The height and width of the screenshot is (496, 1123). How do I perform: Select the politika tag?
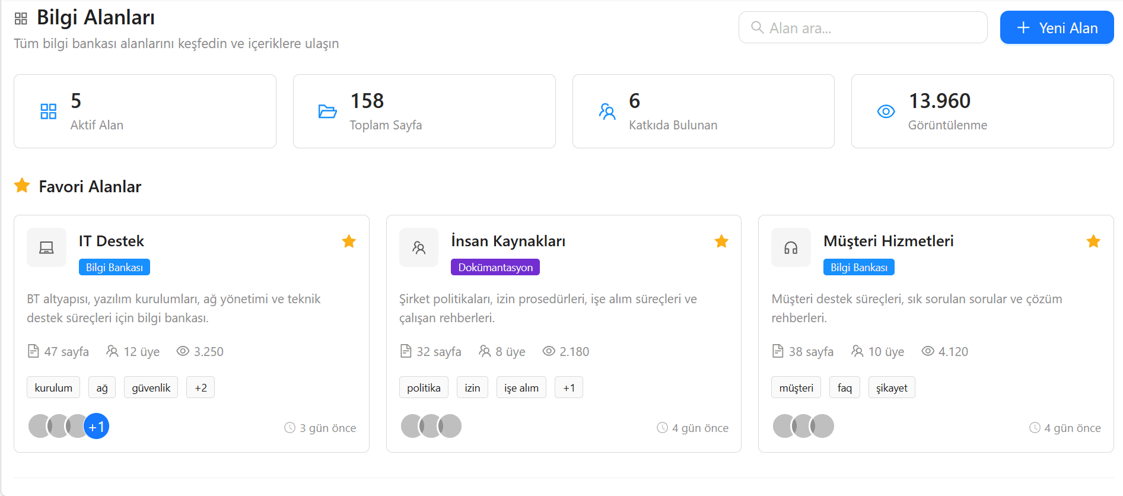pos(424,387)
